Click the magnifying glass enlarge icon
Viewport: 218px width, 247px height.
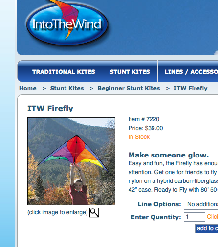tap(94, 212)
